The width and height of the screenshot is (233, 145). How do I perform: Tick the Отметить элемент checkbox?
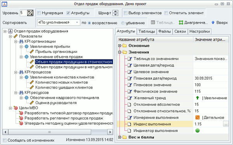(x=166, y=13)
